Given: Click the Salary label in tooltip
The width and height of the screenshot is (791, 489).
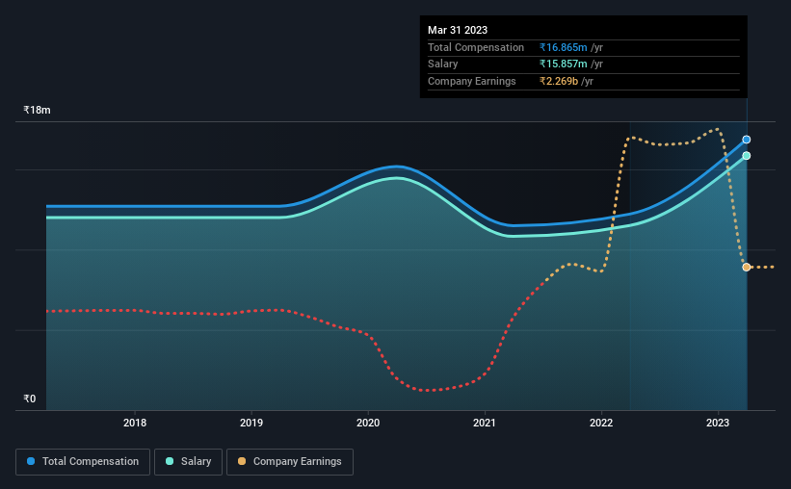Looking at the screenshot, I should 443,64.
